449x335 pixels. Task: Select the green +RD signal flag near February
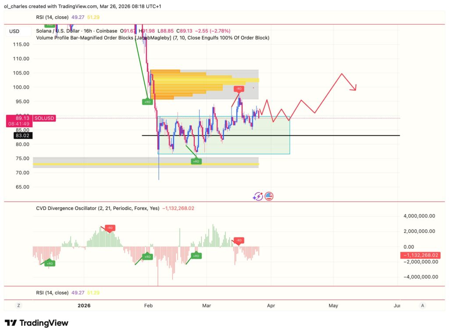pos(147,101)
